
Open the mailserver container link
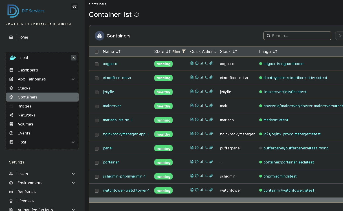[112, 106]
